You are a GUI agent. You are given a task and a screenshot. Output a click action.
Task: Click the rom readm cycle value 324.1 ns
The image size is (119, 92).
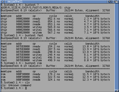[x=54, y=80]
